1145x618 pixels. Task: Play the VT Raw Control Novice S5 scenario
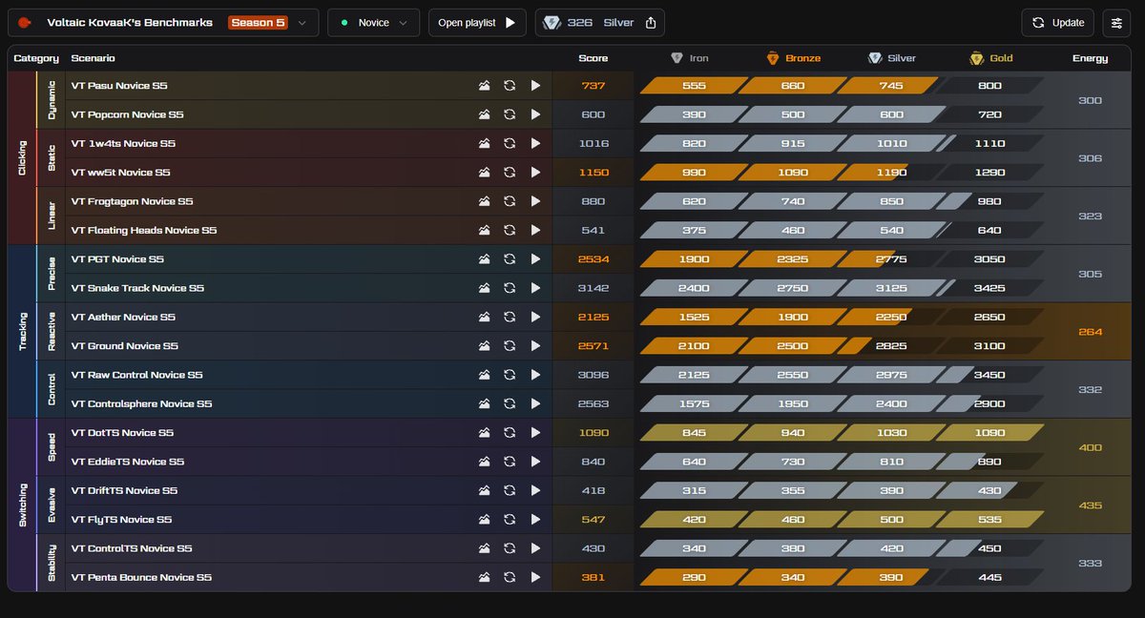[x=535, y=375]
